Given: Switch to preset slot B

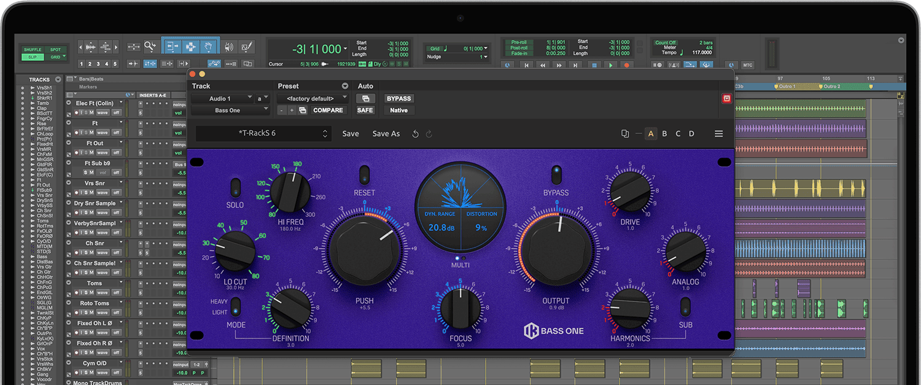Looking at the screenshot, I should (664, 134).
